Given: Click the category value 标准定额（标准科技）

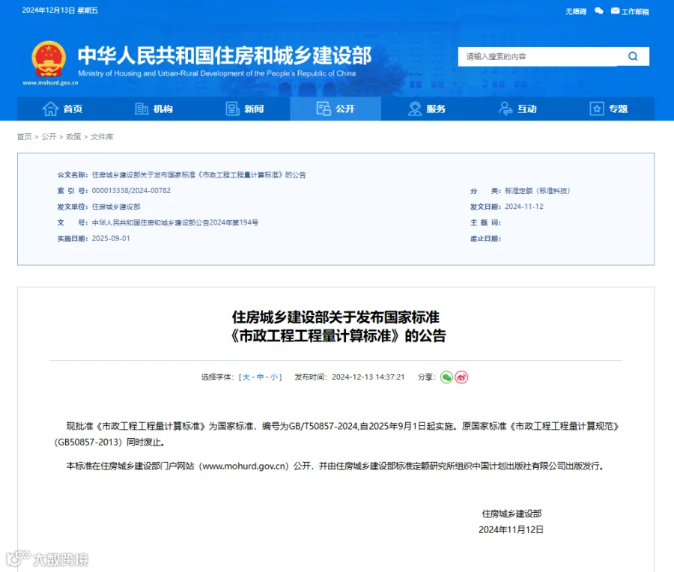Looking at the screenshot, I should point(537,190).
